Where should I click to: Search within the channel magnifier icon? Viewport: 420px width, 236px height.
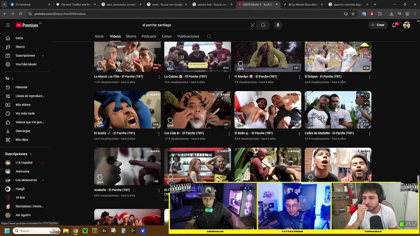click(x=209, y=36)
